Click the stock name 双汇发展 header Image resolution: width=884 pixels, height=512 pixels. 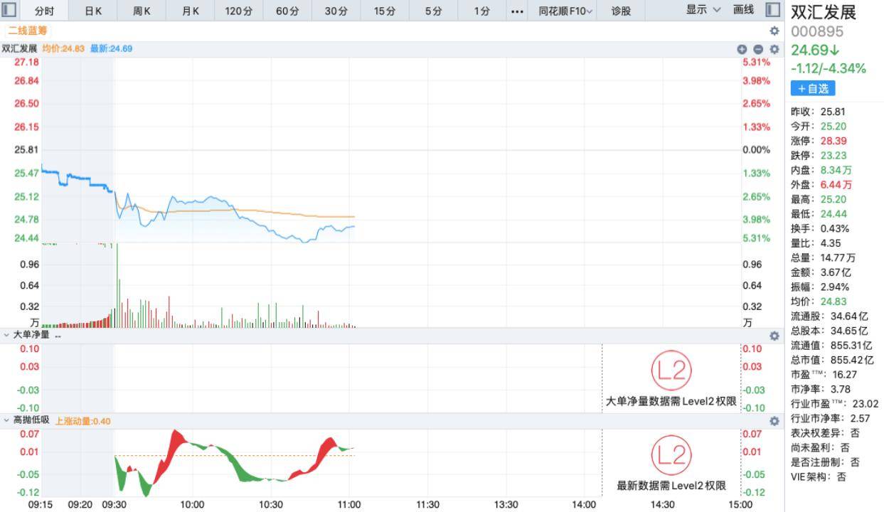click(823, 12)
